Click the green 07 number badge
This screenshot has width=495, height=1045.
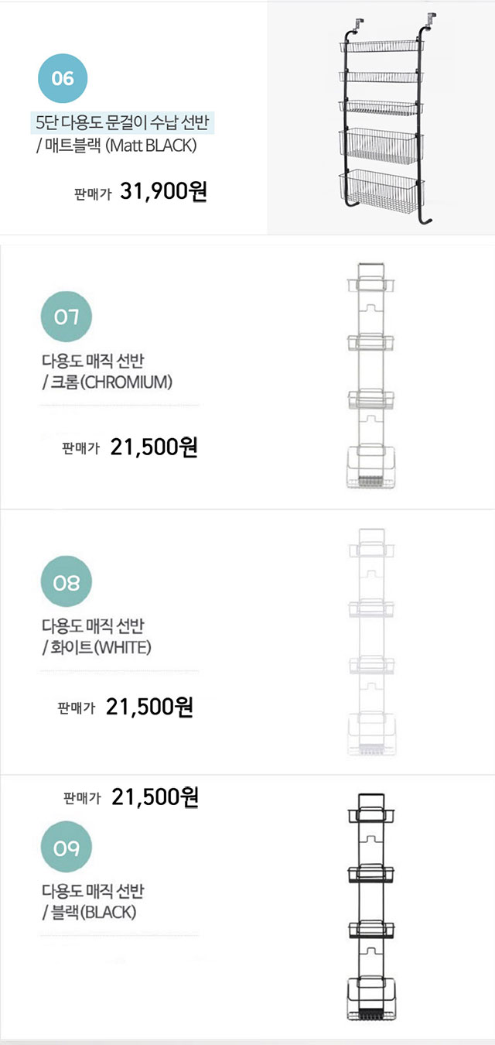(x=66, y=316)
